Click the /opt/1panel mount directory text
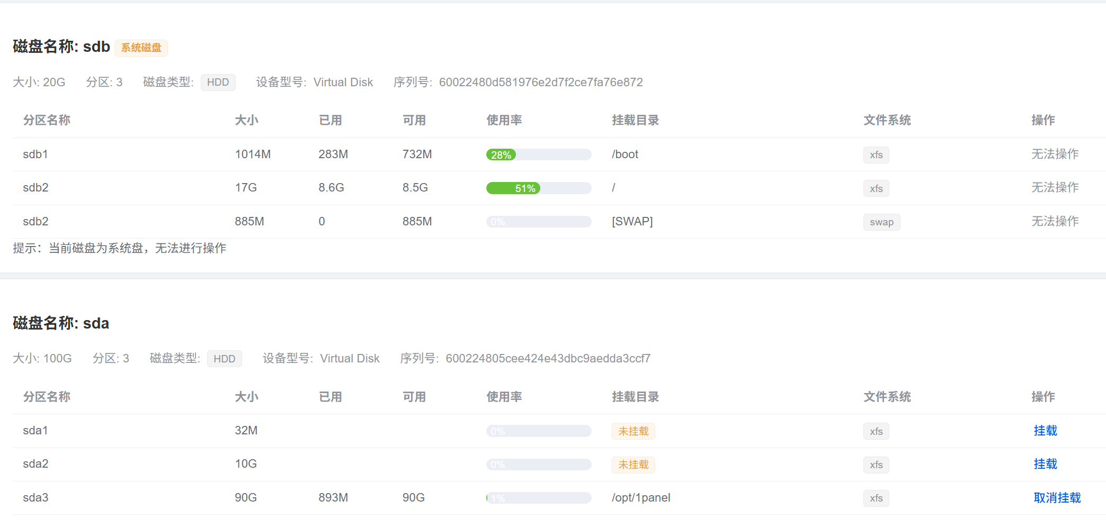The width and height of the screenshot is (1106, 528). 641,498
